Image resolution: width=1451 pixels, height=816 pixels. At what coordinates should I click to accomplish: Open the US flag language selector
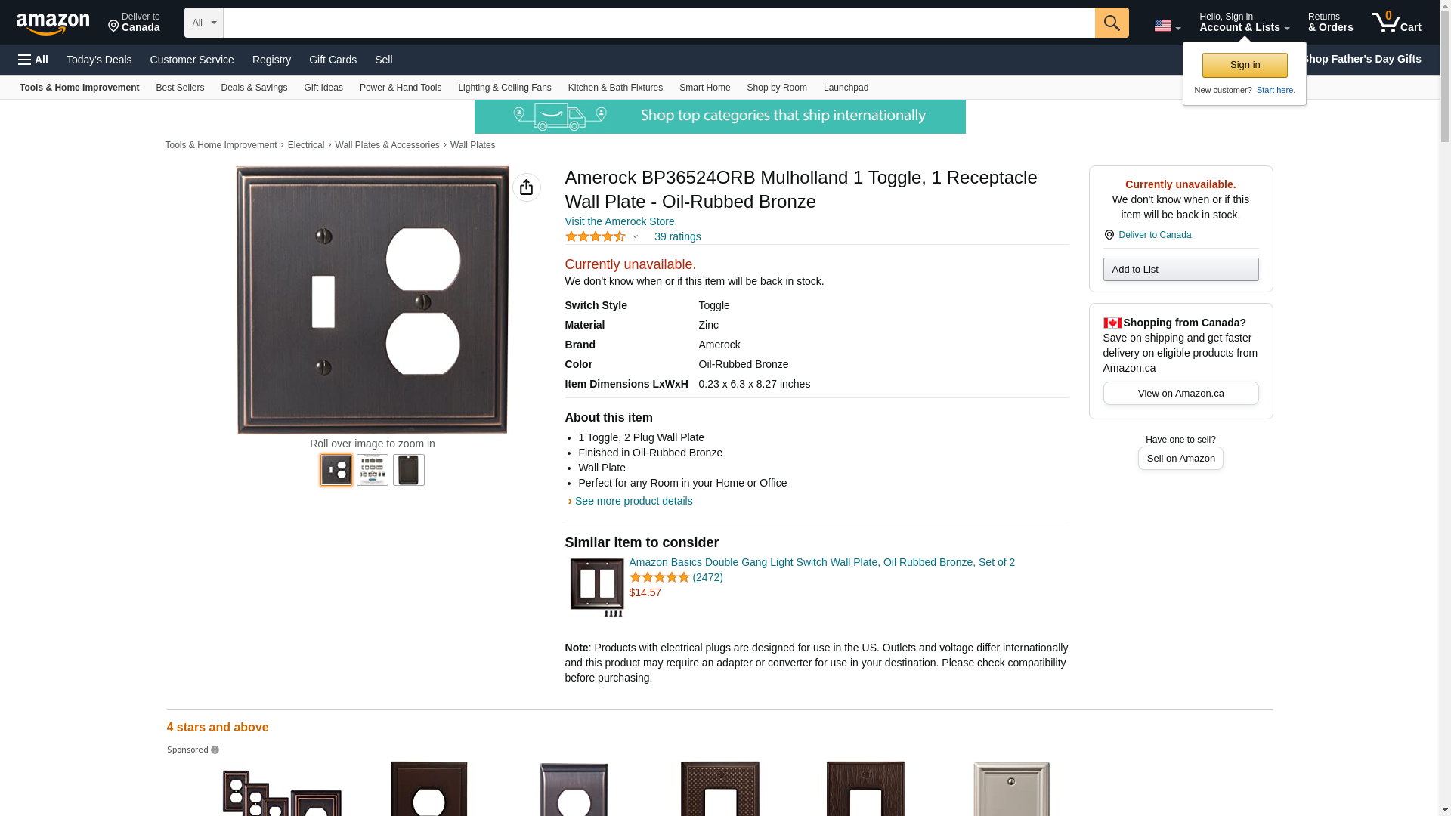pyautogui.click(x=1168, y=26)
